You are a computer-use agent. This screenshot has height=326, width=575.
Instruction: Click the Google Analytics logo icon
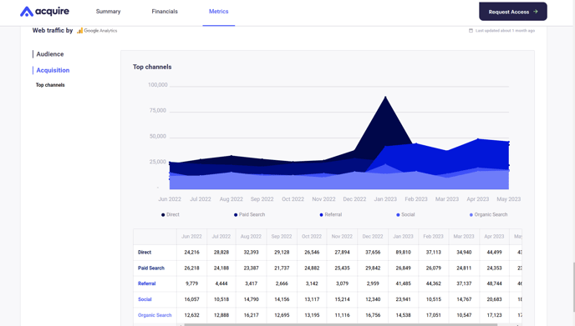[79, 31]
